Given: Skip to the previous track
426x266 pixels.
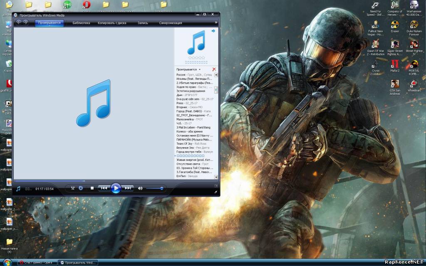Looking at the screenshot, I should pyautogui.click(x=104, y=188).
